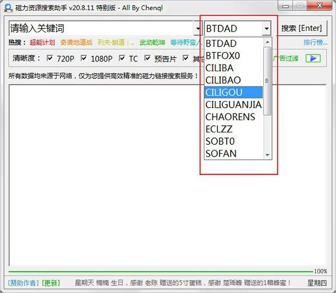This screenshot has height=293, width=336.
Task: Click the 搜索 [Enter] button
Action: click(301, 28)
